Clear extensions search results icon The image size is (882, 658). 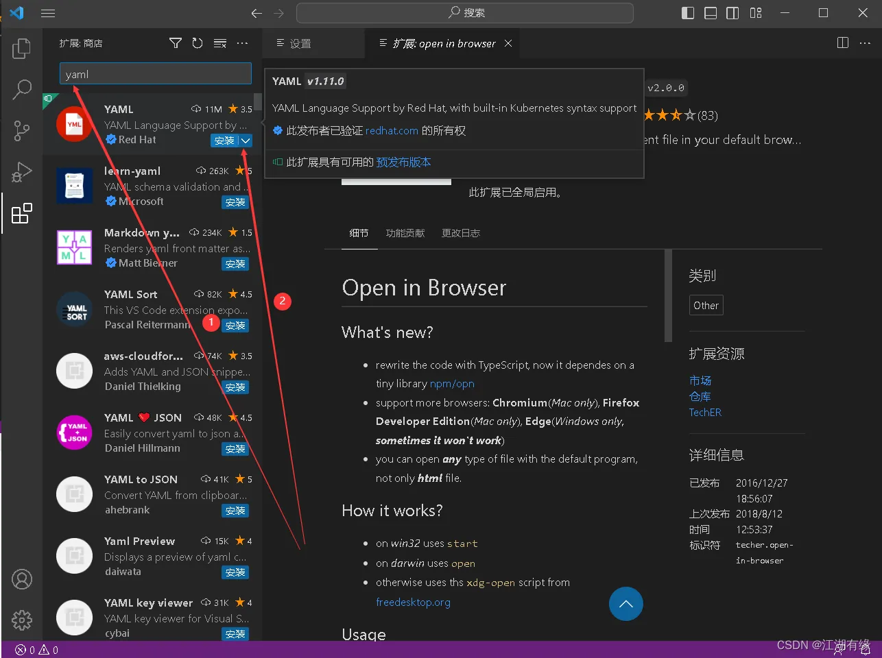(220, 43)
